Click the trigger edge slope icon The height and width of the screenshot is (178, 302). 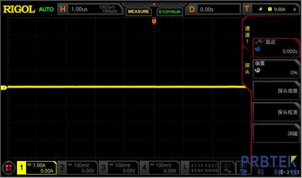point(261,9)
